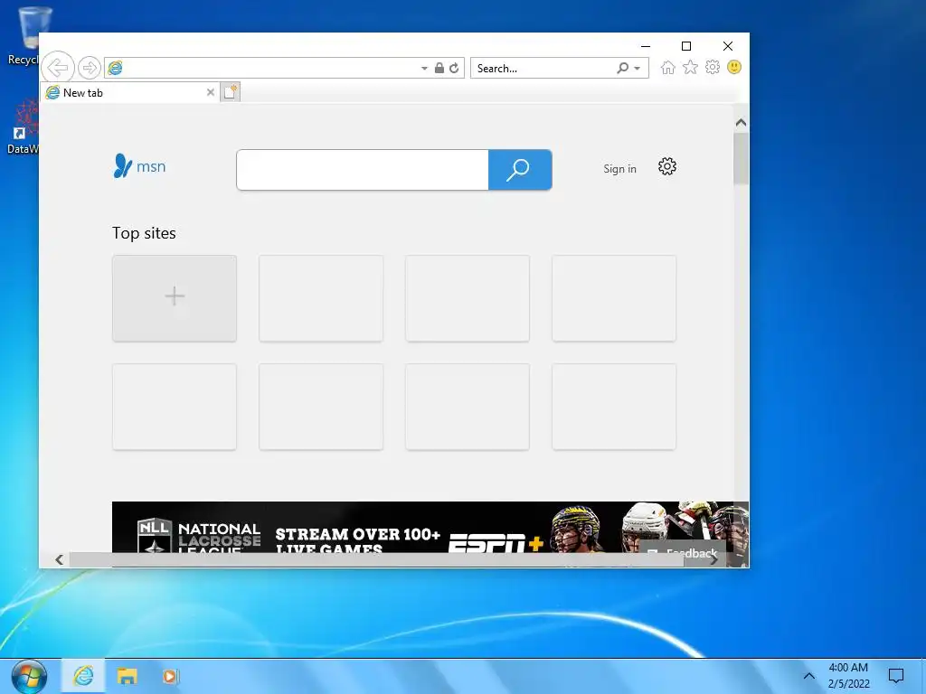Viewport: 926px width, 694px height.
Task: Click the security lock icon in address bar
Action: point(439,68)
